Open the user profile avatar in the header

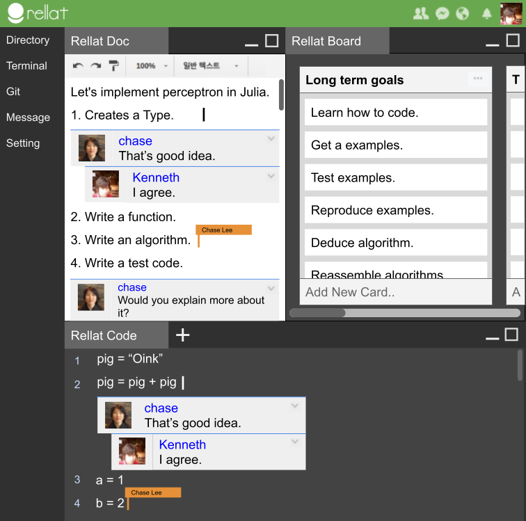pos(511,14)
